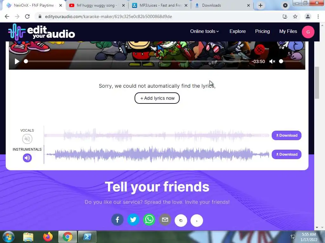Download the vocals track
325x243 pixels.
(287, 135)
